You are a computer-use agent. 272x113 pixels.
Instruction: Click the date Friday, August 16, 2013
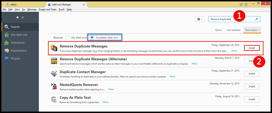pyautogui.click(x=227, y=96)
